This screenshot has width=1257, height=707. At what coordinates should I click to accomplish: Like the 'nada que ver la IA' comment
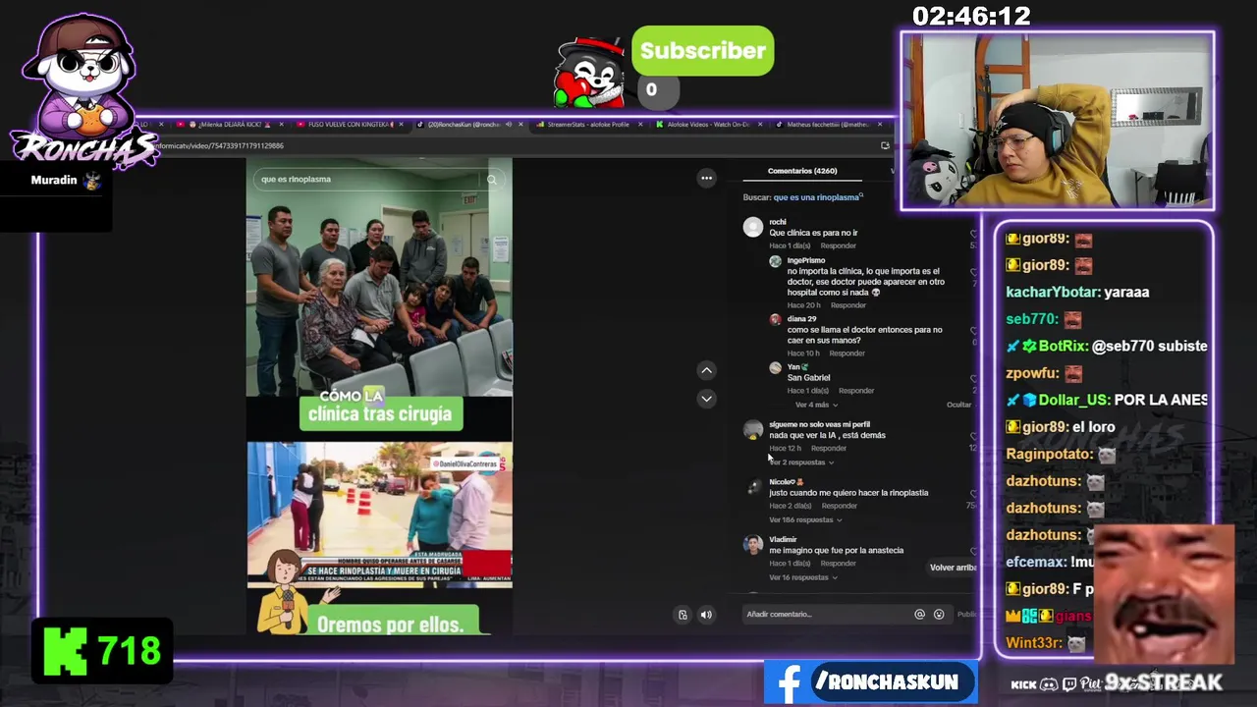pyautogui.click(x=973, y=436)
